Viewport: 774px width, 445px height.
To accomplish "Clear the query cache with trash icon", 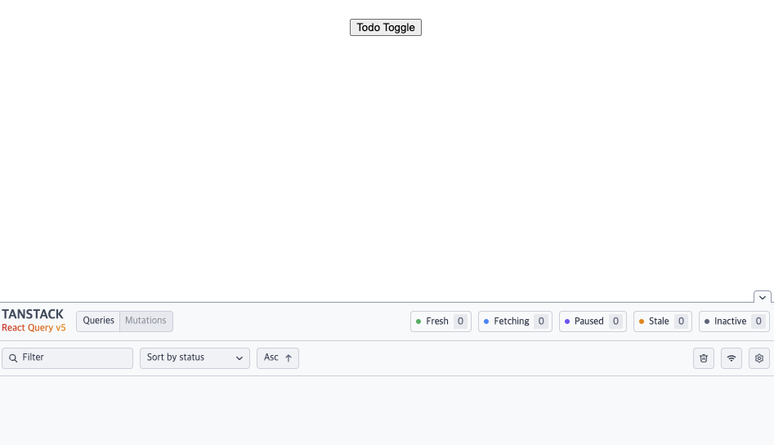I will [704, 358].
